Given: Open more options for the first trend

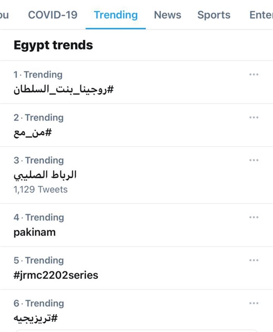Looking at the screenshot, I should [x=254, y=75].
